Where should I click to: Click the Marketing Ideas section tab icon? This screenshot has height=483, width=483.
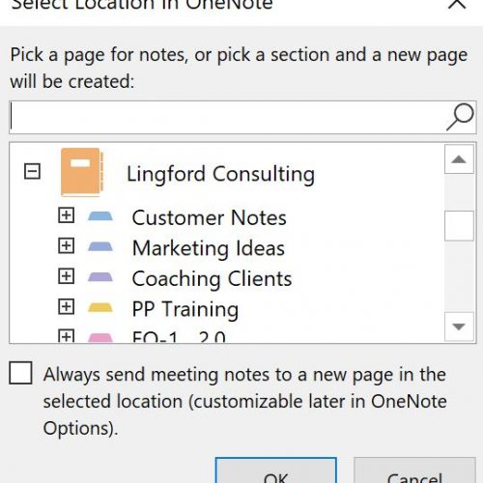(100, 246)
